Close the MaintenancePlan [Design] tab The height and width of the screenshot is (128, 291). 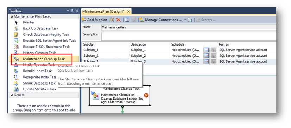click(x=128, y=12)
